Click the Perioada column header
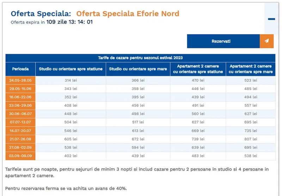282x196 pixels. pos(20,69)
